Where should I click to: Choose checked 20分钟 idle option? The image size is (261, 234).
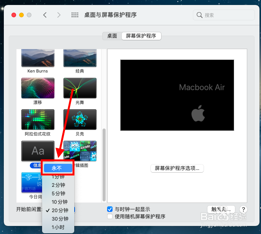[58, 210]
